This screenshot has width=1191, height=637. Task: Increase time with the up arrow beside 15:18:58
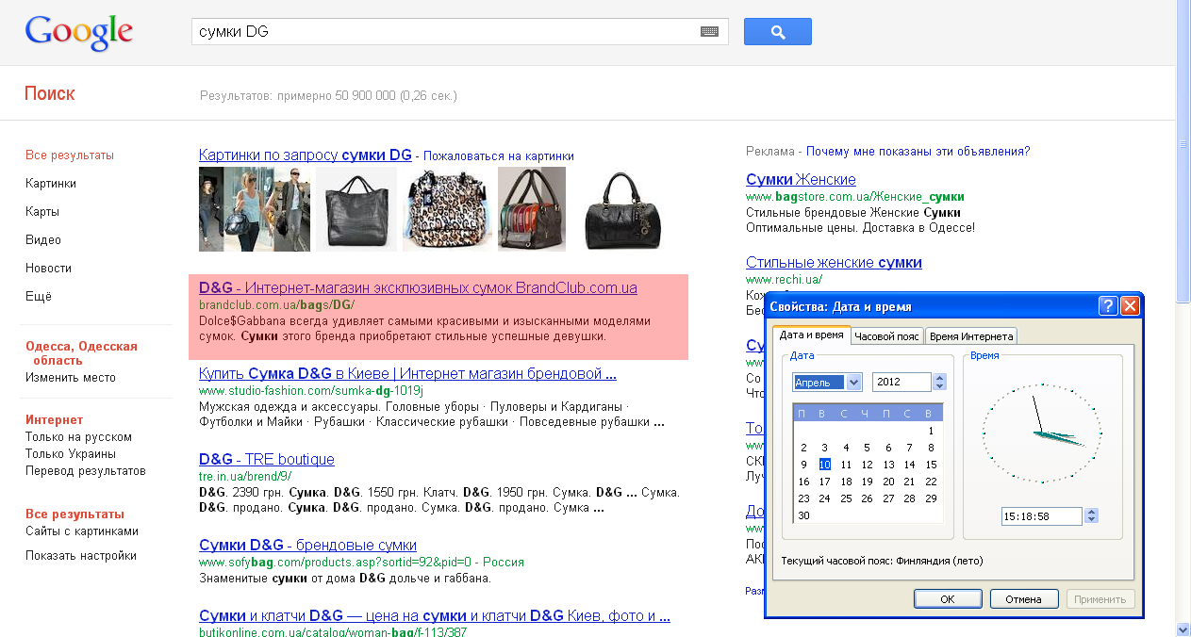[1092, 512]
